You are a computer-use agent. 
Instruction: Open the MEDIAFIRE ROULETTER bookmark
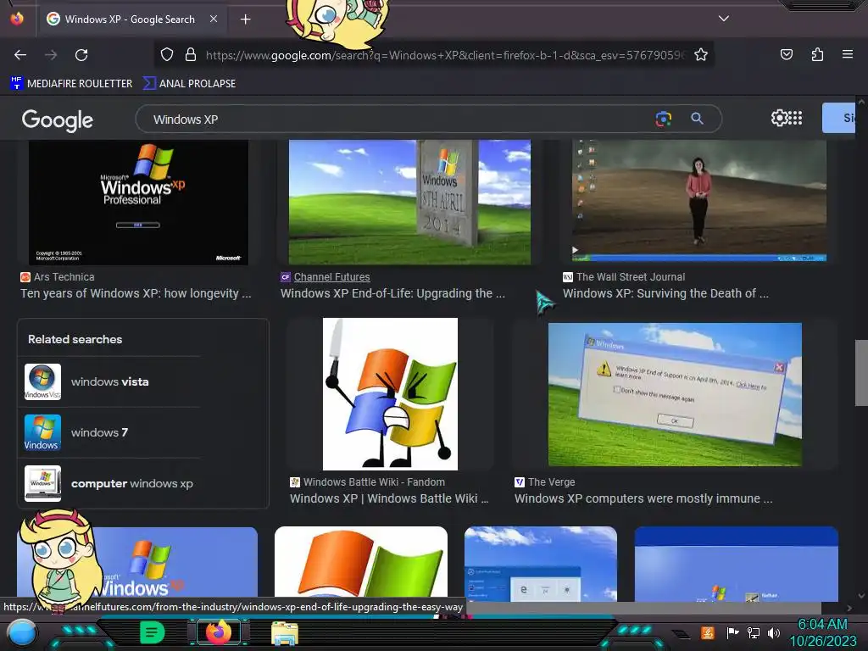71,84
